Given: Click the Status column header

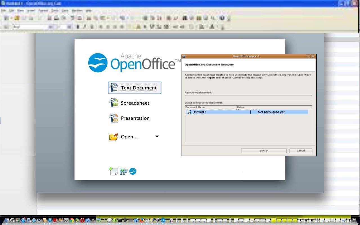Looking at the screenshot, I should click(274, 107).
